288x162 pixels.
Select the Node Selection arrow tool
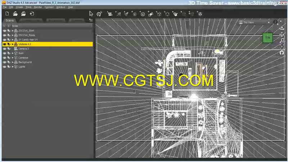[91, 14]
